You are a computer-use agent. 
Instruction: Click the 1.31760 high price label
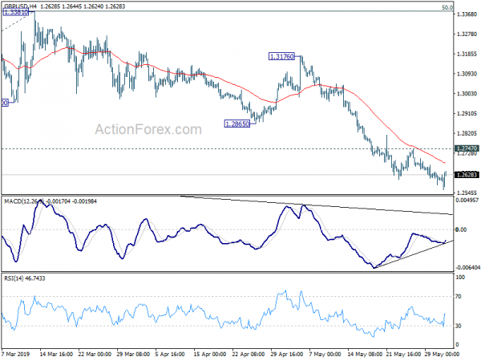click(x=281, y=56)
